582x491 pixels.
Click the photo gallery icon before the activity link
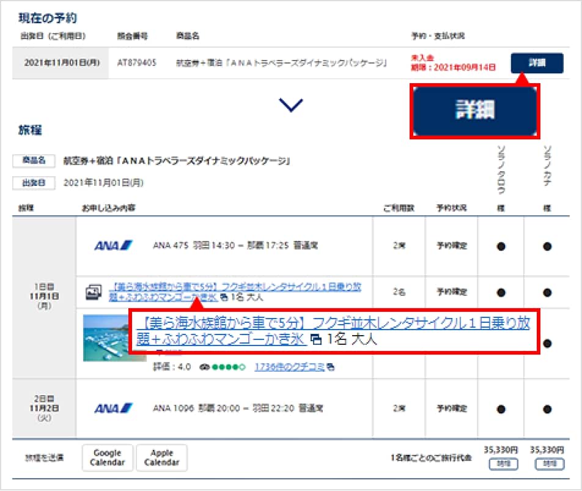coord(94,292)
